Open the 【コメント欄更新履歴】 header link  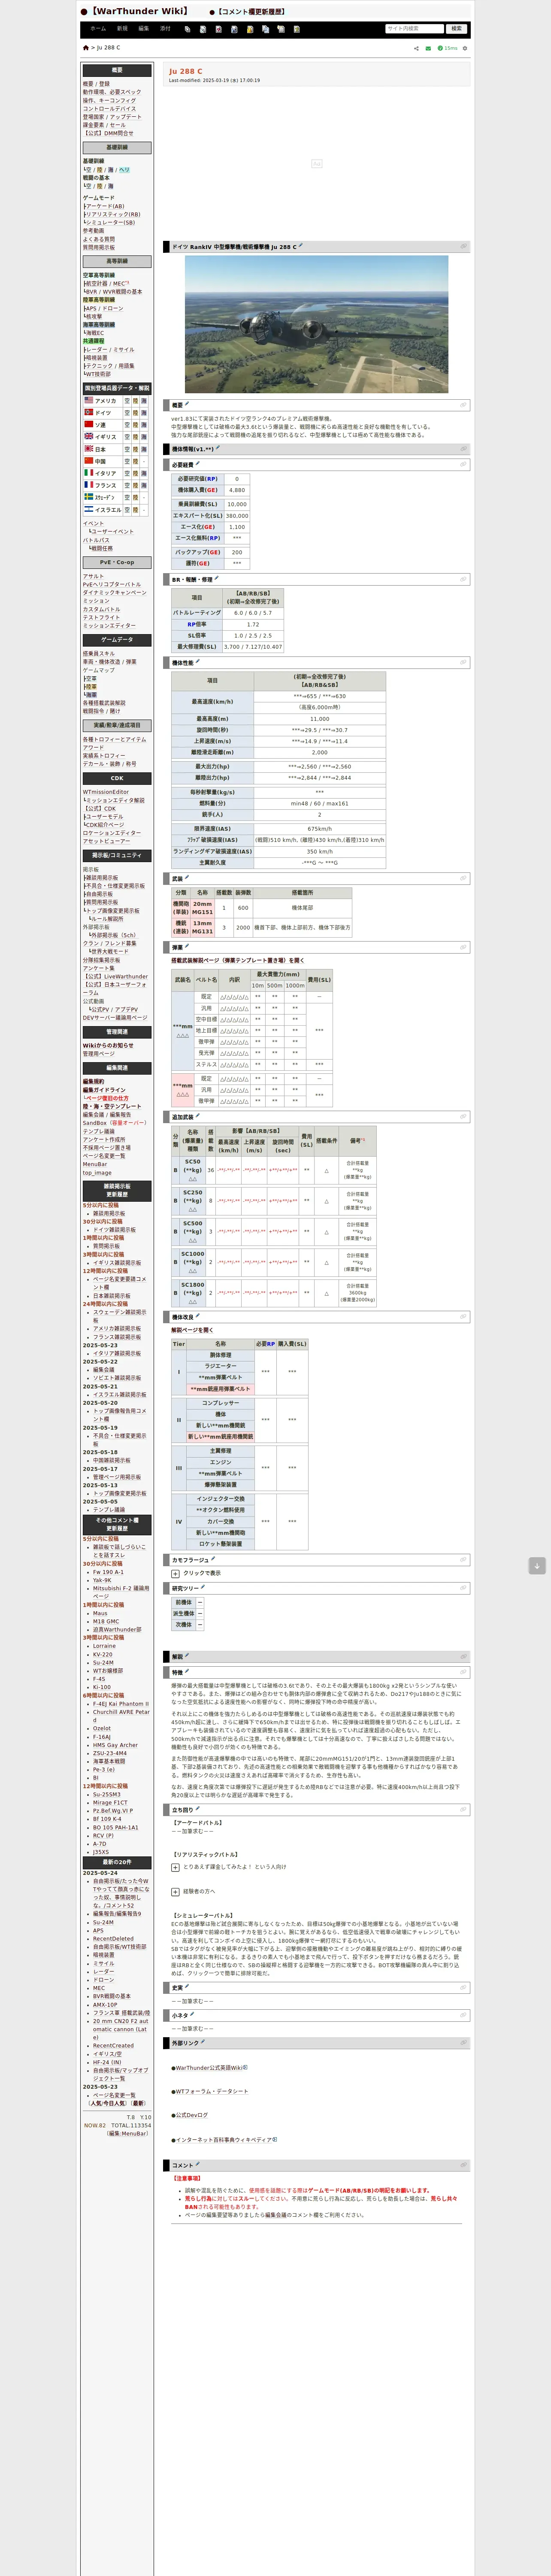(x=250, y=12)
